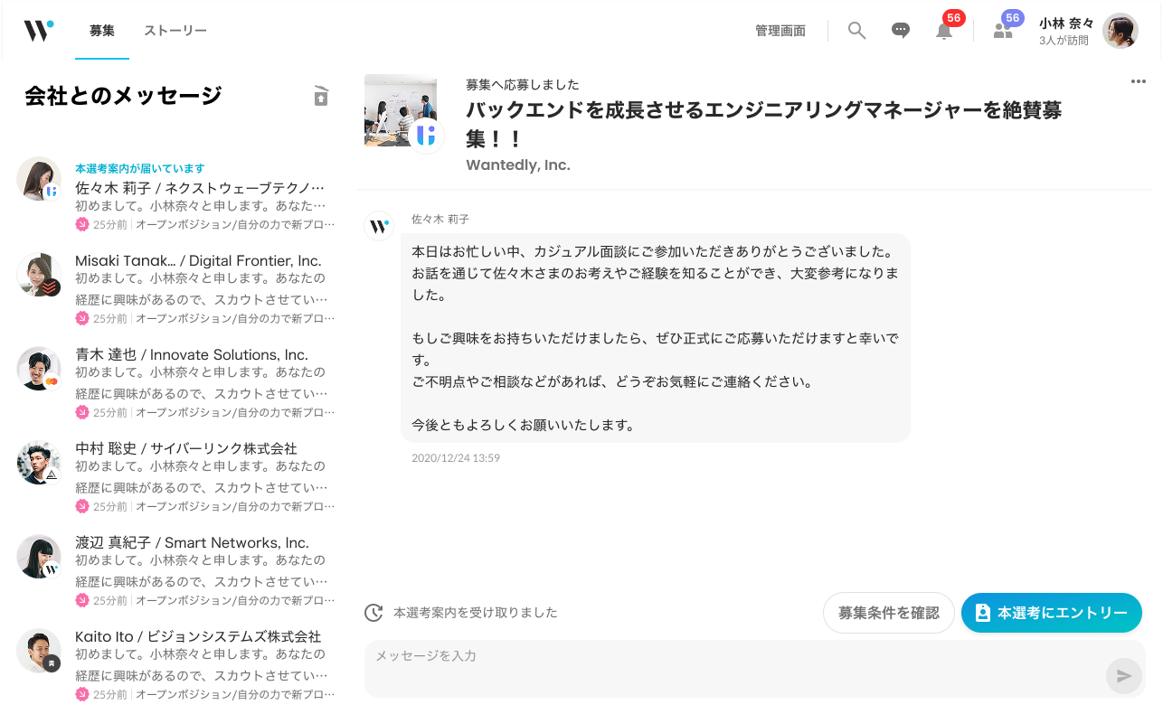Click the 募集条件を確認 button

coord(888,612)
